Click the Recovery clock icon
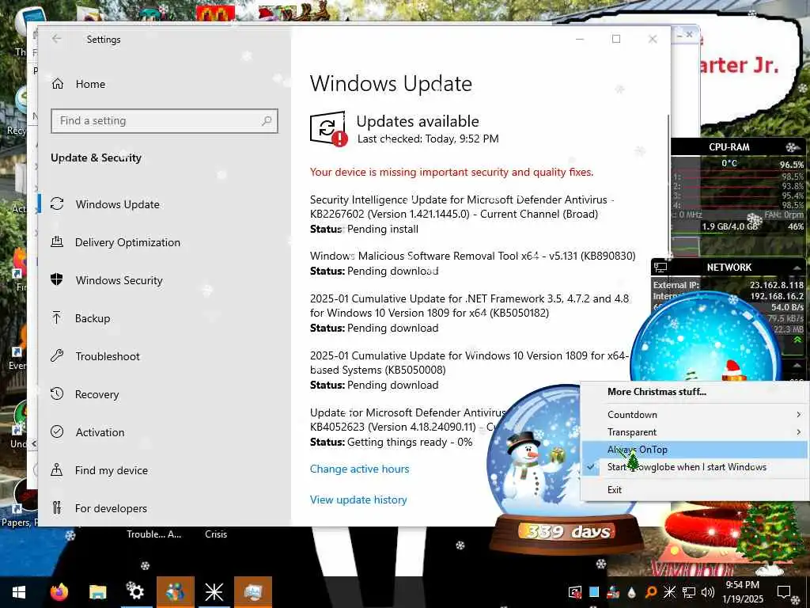Screen dimensions: 810x608 [57, 394]
